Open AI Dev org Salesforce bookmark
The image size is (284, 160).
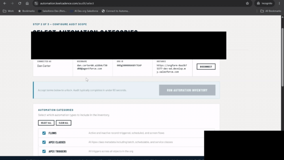click(84, 11)
